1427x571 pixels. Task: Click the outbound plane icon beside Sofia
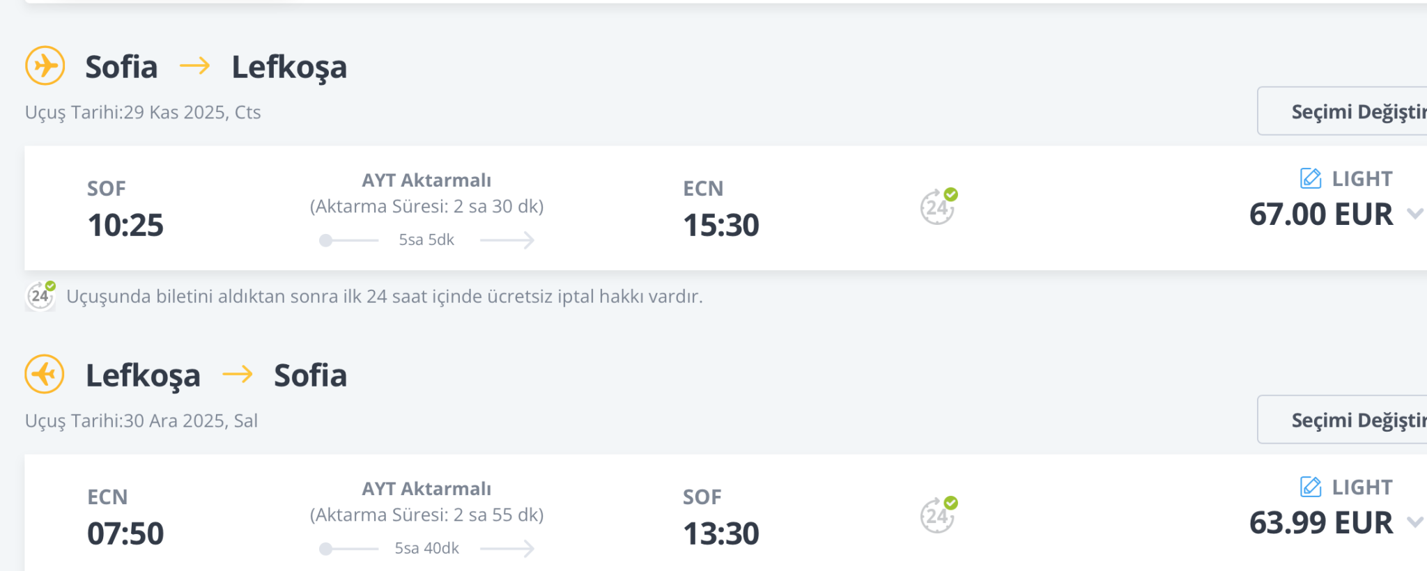(x=45, y=66)
